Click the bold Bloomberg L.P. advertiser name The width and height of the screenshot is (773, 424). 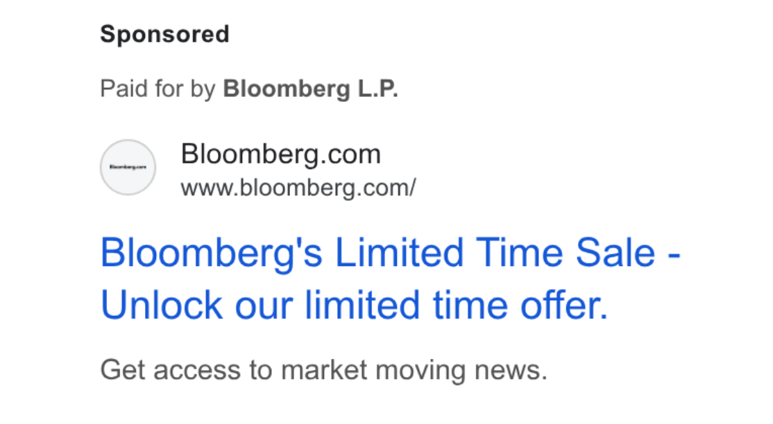311,89
